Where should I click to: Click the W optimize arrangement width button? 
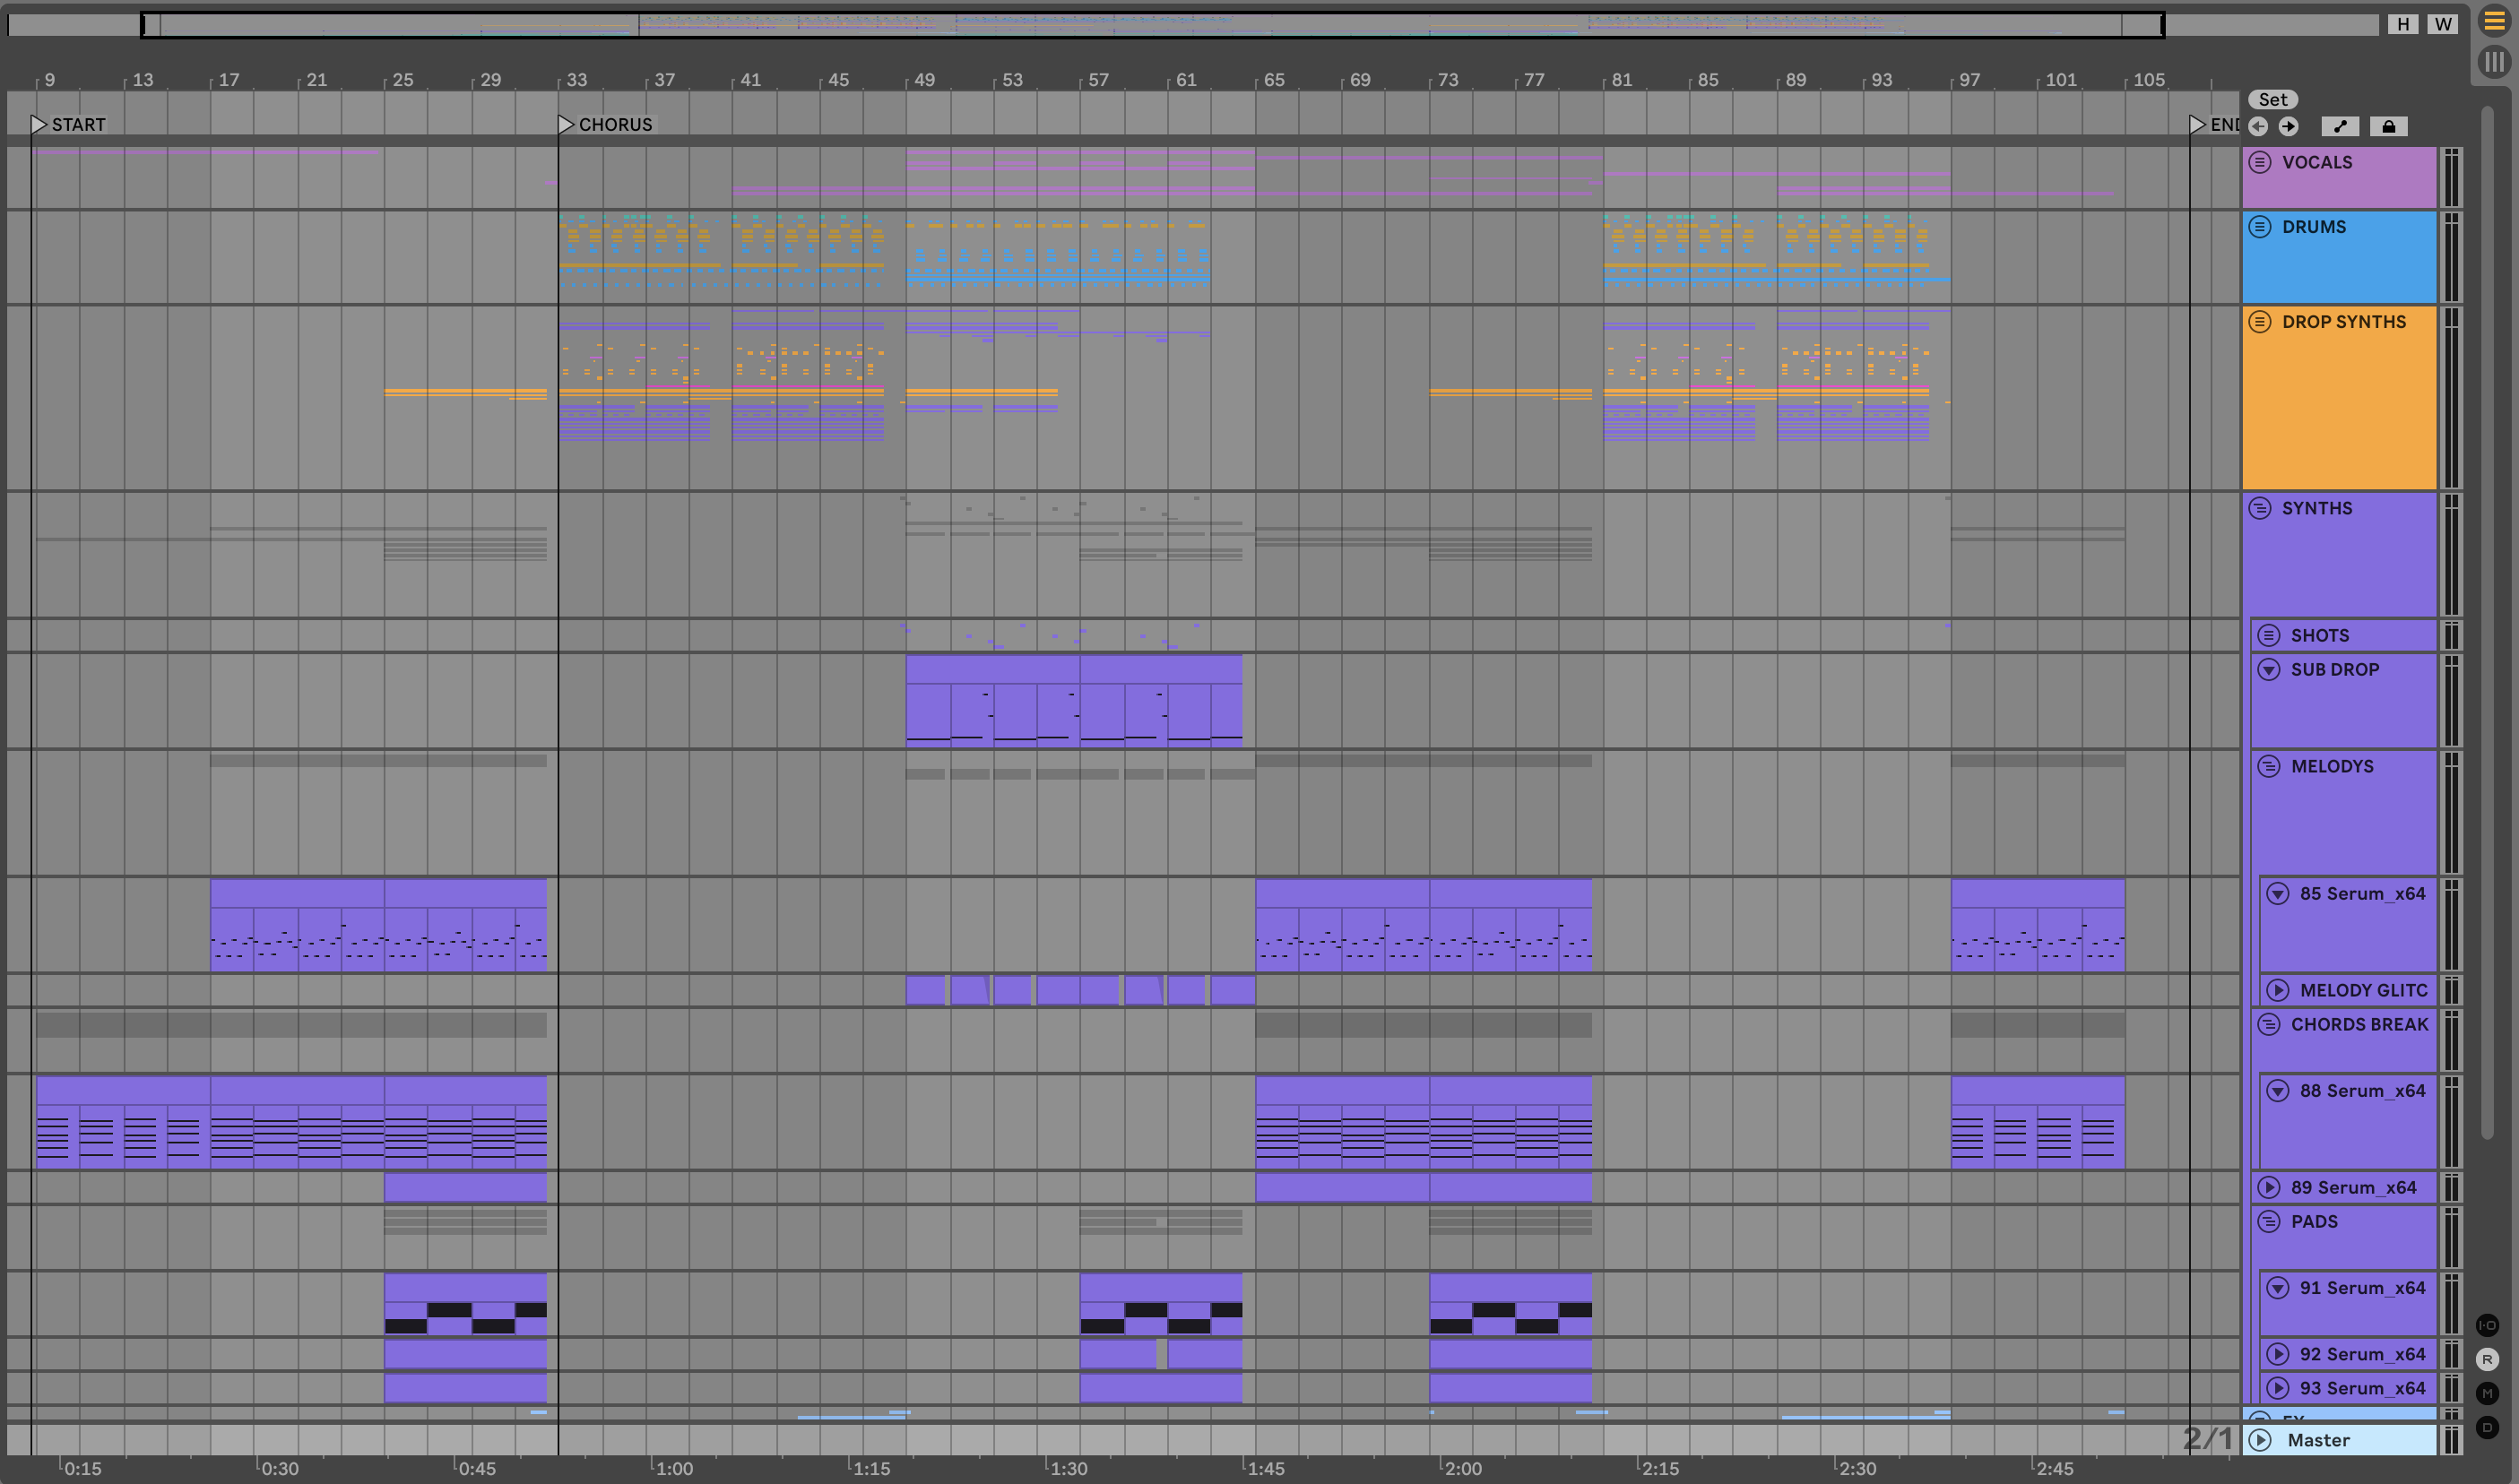pos(2443,24)
